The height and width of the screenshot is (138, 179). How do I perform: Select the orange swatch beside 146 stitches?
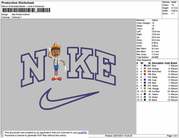click(145, 88)
